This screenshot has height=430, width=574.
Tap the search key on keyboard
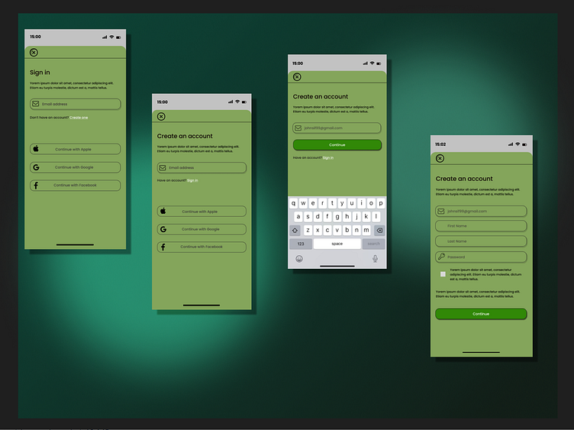373,244
